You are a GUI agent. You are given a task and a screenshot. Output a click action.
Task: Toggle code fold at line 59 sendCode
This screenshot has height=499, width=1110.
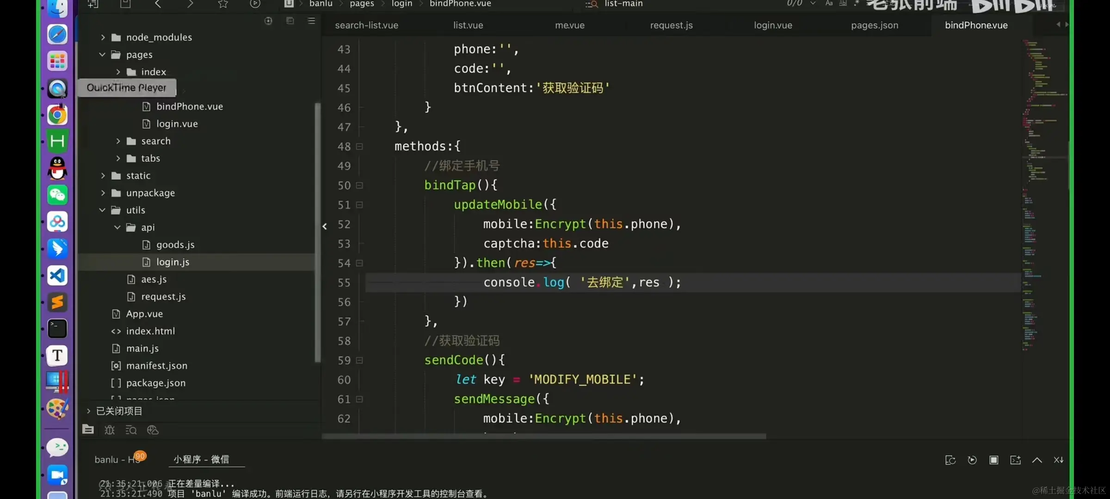pyautogui.click(x=359, y=360)
